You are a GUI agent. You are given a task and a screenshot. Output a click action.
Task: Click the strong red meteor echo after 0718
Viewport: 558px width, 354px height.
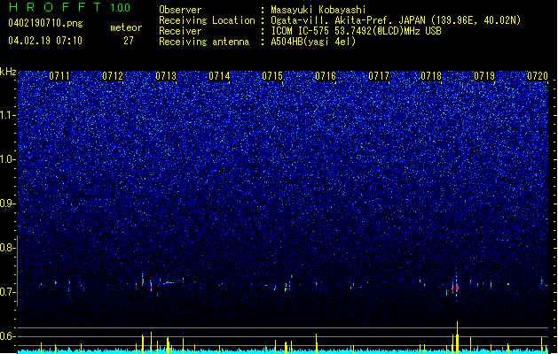(457, 288)
